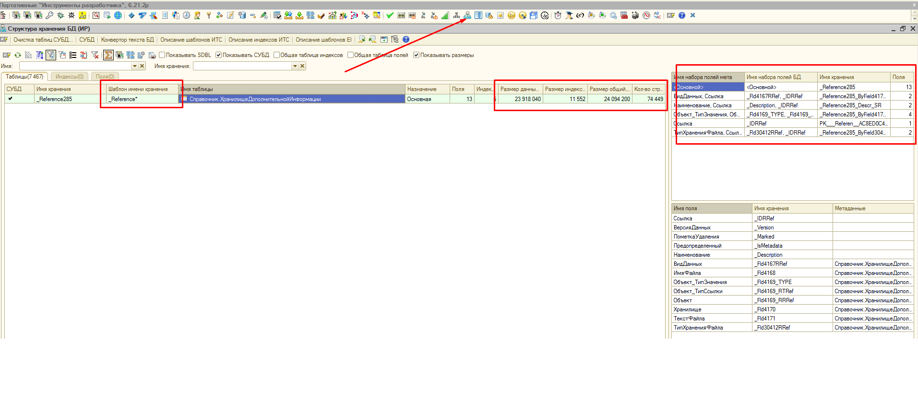Viewport: 918px width, 410px height.
Task: Open the green bar chart icon
Action: click(445, 15)
